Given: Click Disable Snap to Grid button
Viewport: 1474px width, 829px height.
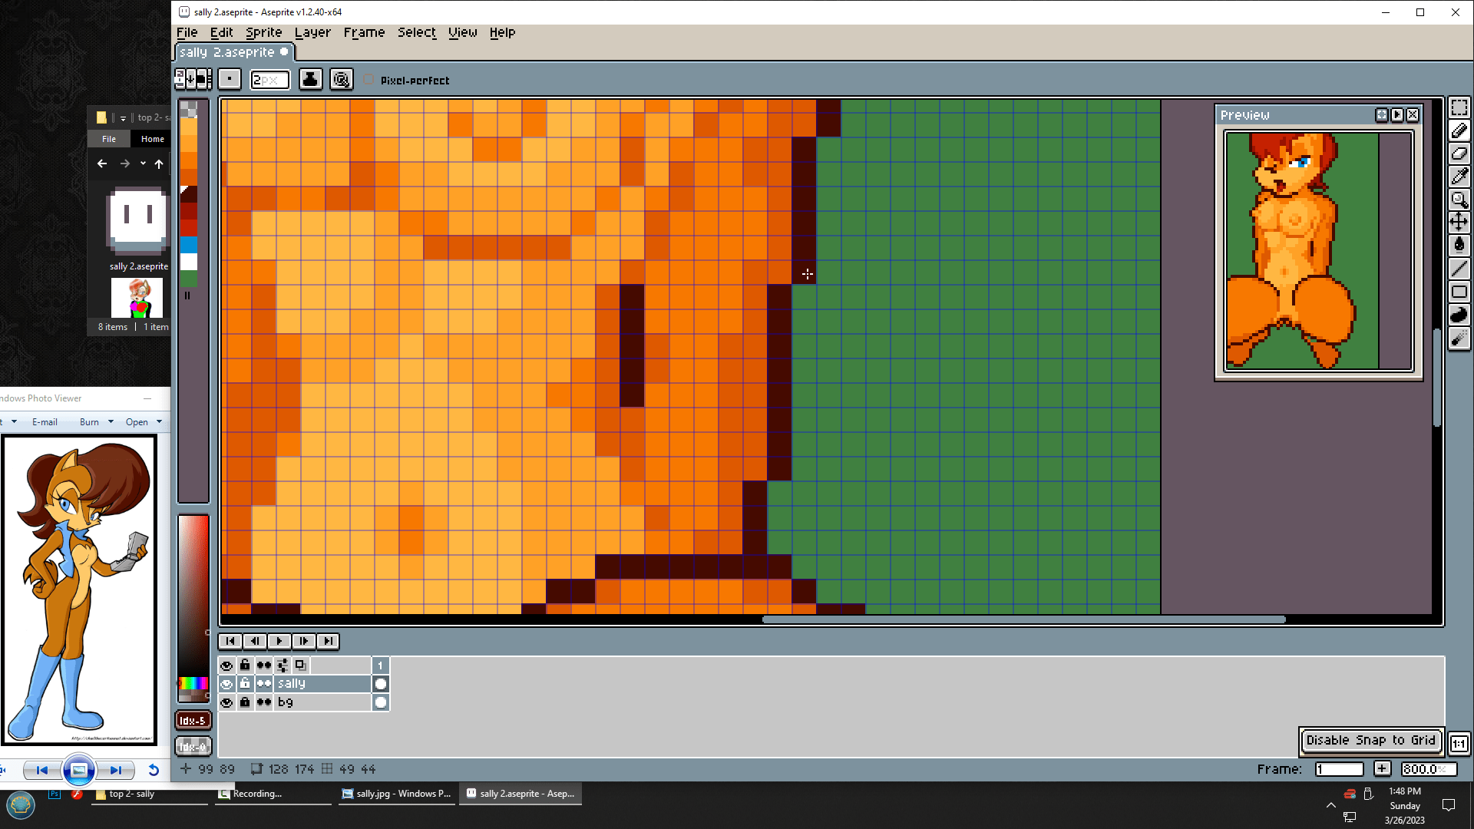Looking at the screenshot, I should tap(1370, 740).
